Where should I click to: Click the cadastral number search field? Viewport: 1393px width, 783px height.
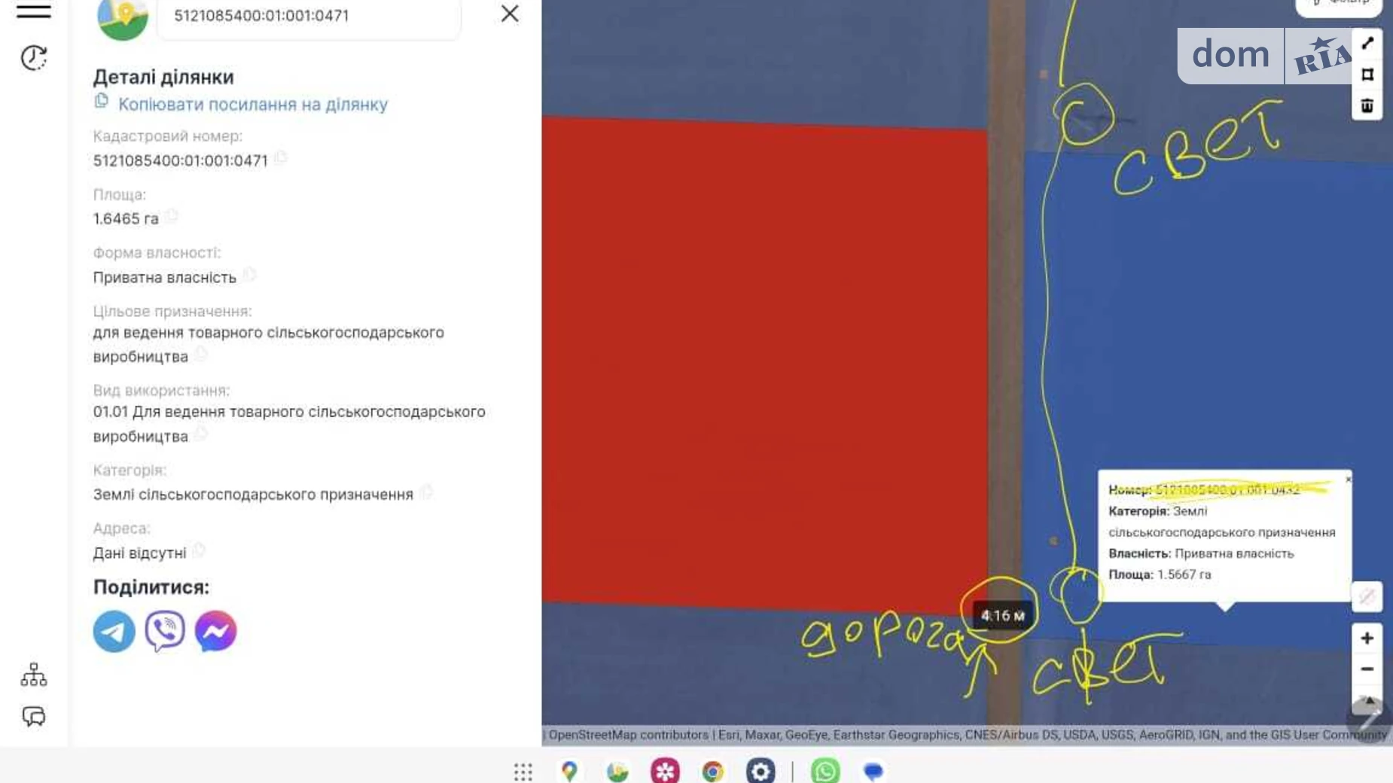click(x=309, y=16)
